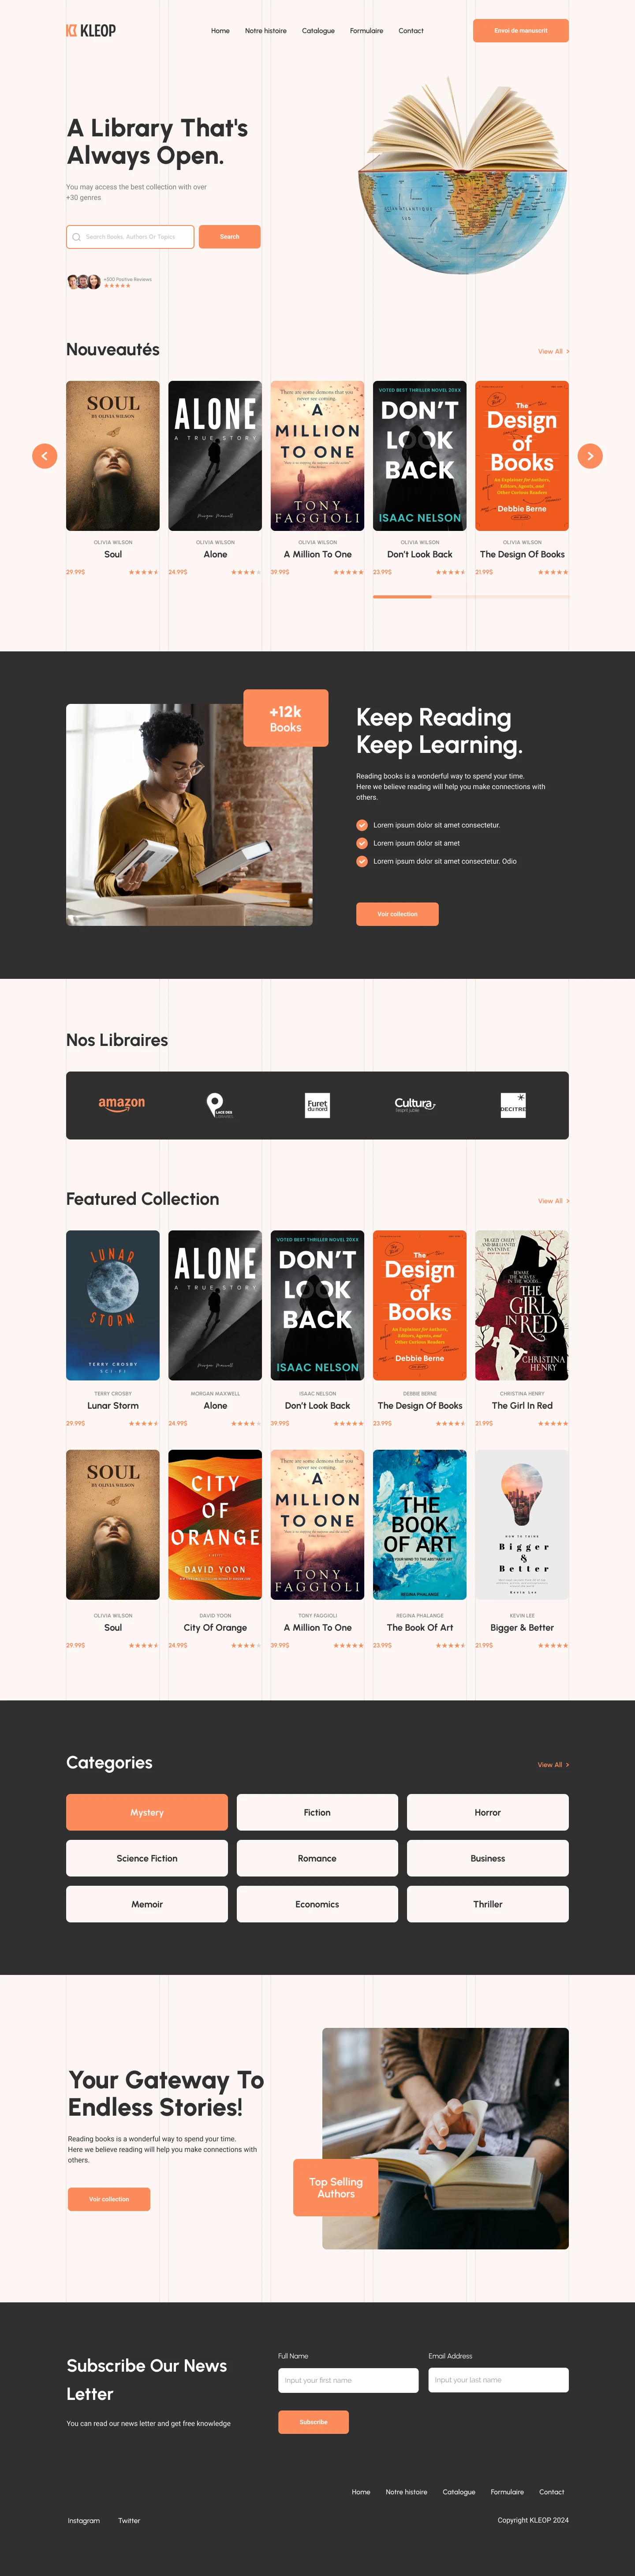Screen dimensions: 635x2576
Task: Click the KLEOP logo in the header
Action: click(x=91, y=31)
